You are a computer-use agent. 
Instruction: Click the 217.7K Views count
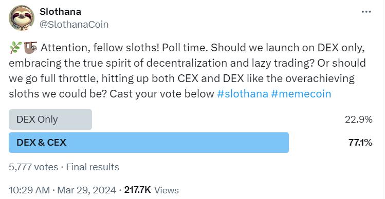coord(152,190)
